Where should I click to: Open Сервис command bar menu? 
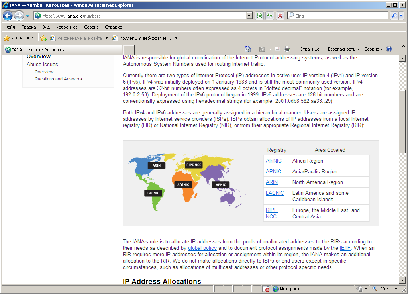coord(373,49)
